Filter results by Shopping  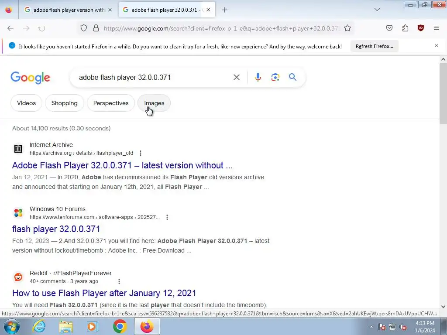tap(65, 103)
